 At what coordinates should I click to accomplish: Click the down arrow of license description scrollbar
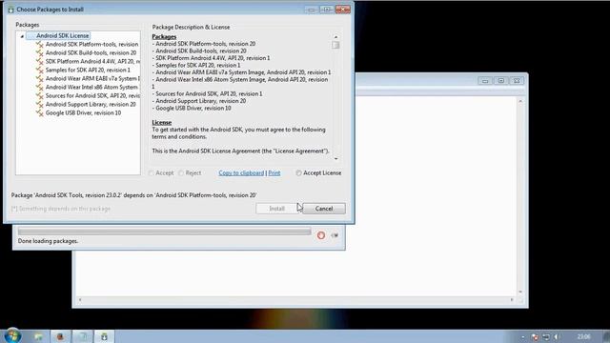tap(335, 159)
